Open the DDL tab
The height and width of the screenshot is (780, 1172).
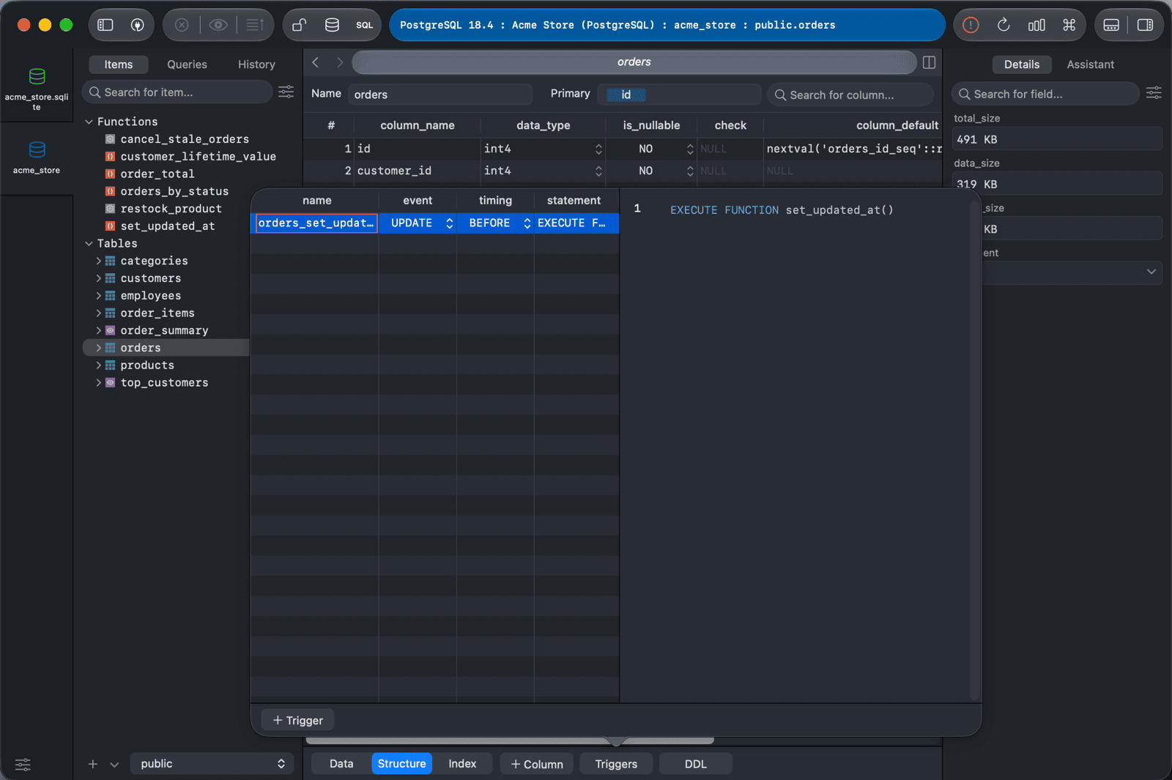(695, 764)
